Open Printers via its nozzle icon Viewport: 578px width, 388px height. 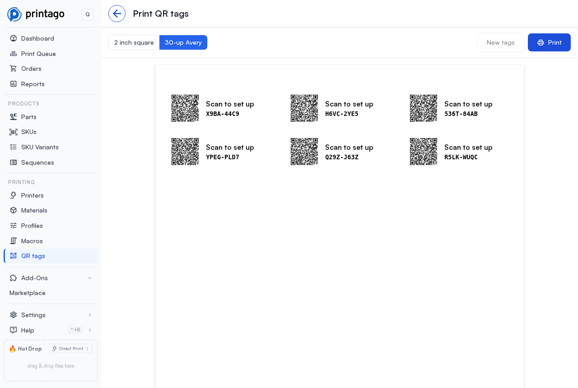[x=14, y=195]
